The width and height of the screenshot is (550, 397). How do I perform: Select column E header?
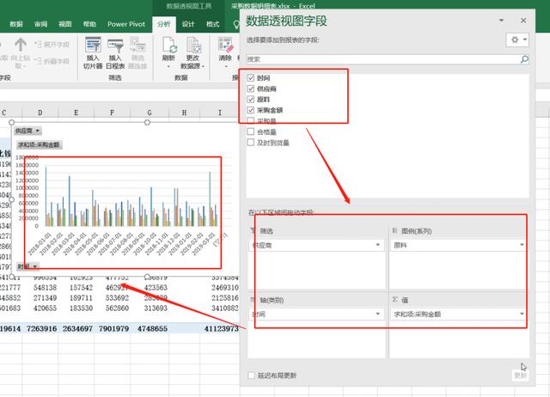[76, 113]
